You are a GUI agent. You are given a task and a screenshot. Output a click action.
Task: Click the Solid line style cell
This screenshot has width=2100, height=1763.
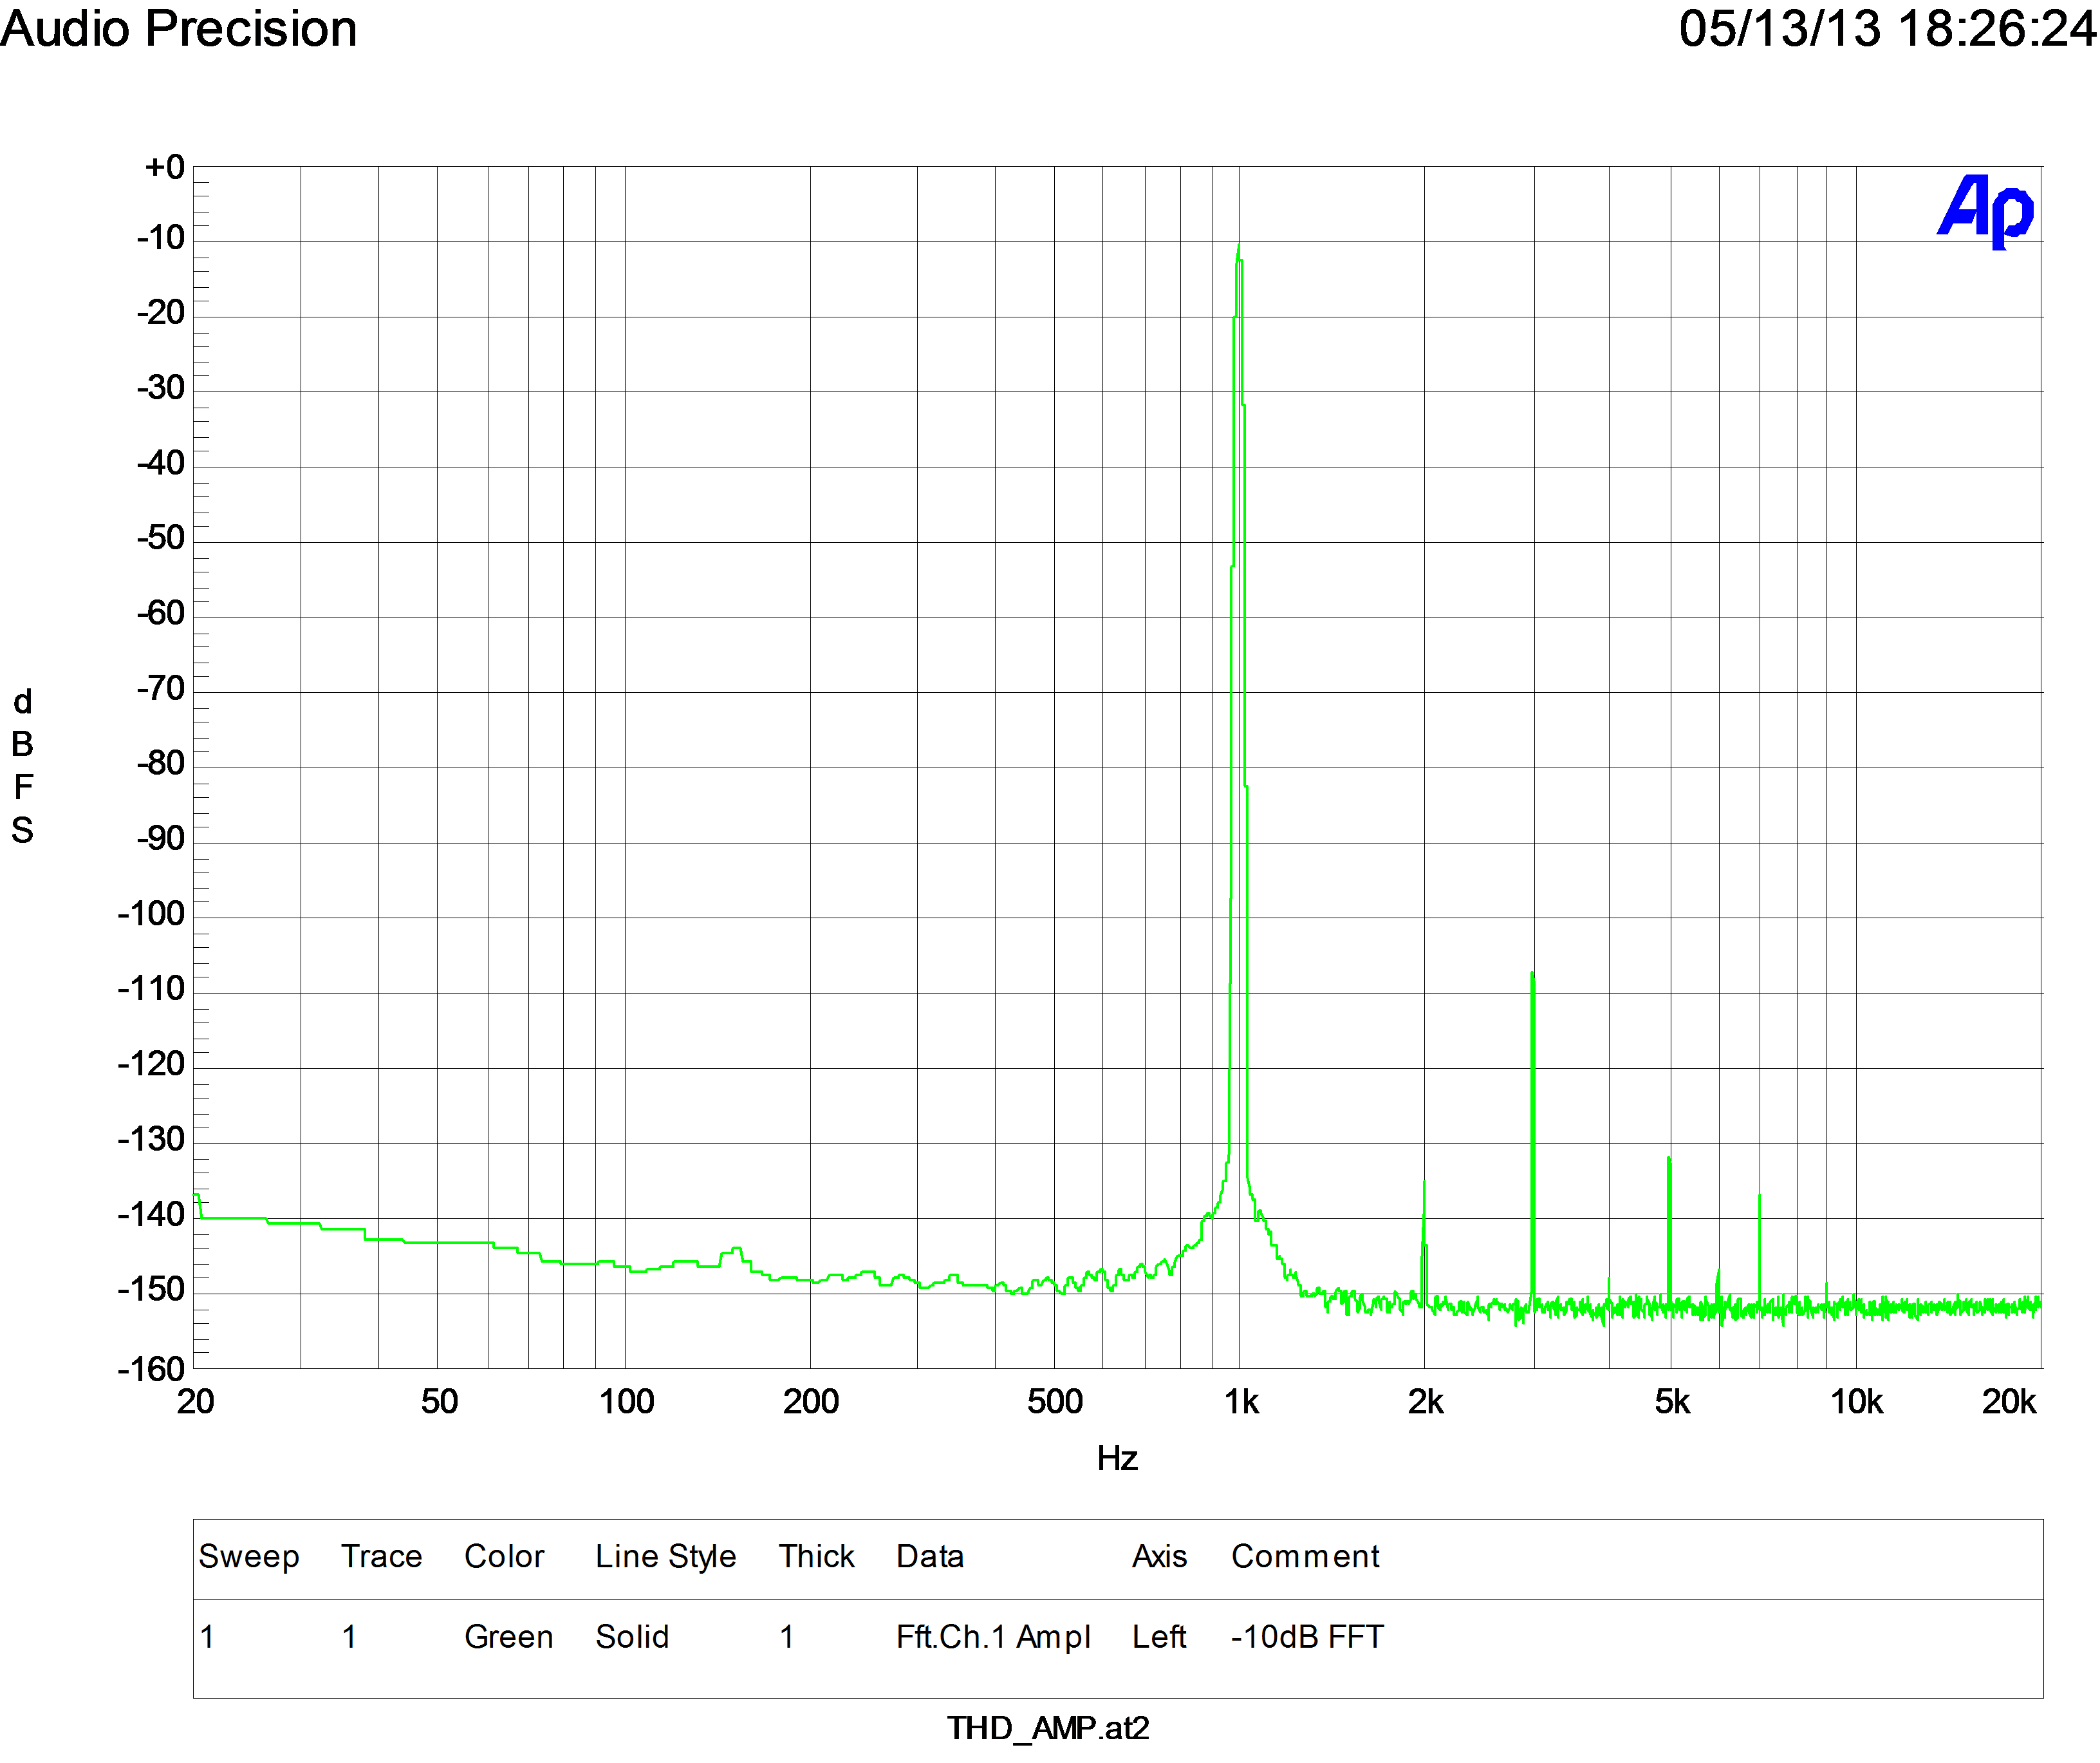(632, 1637)
